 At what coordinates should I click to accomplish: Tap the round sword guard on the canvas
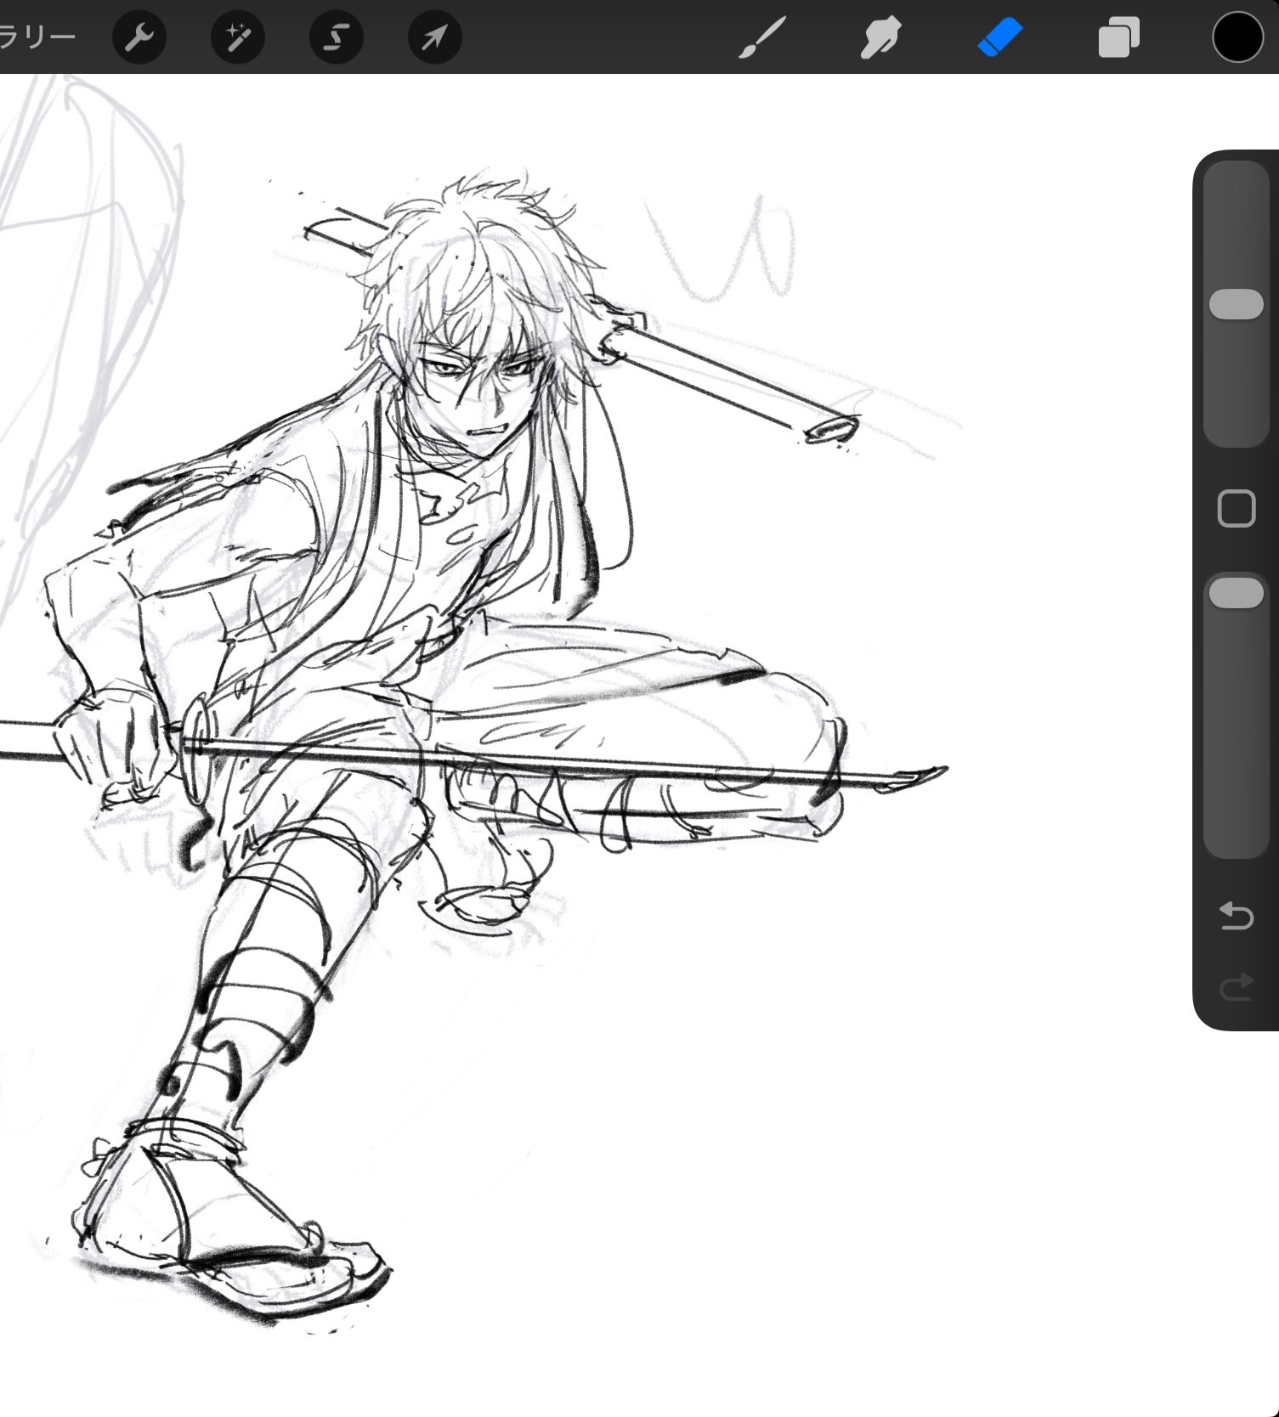(197, 748)
